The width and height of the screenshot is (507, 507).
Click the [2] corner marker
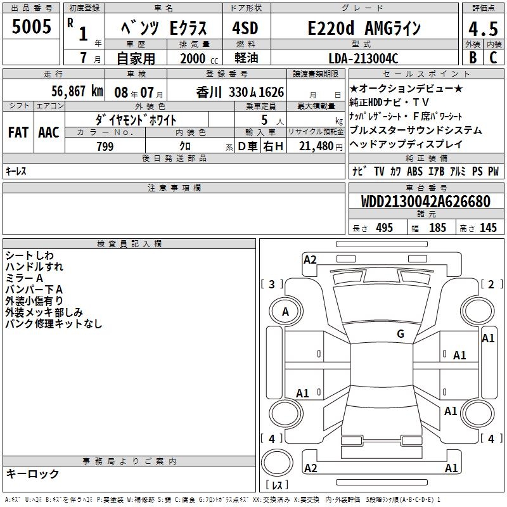click(x=491, y=284)
